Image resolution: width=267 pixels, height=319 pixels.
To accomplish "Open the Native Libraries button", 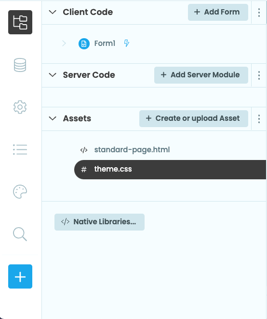I will coord(99,222).
